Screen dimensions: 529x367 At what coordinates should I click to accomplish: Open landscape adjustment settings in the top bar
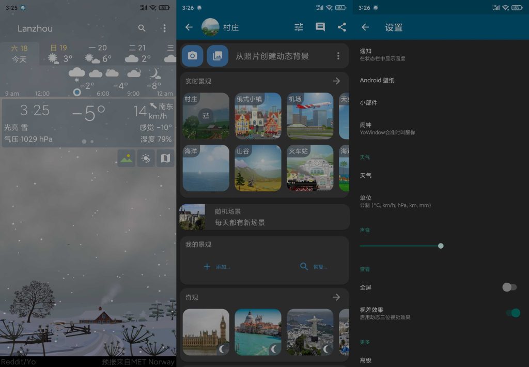298,27
